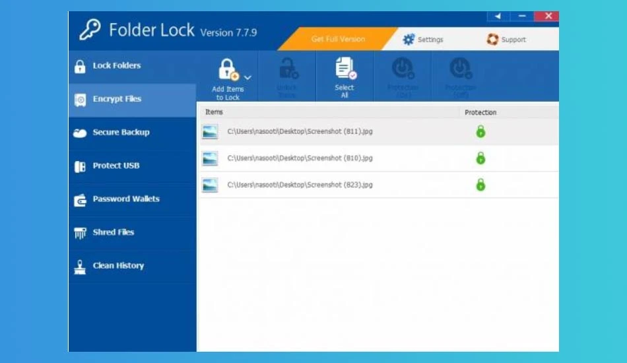This screenshot has width=627, height=363.
Task: Select Screenshot (811).jpg file path
Action: [x=300, y=131]
